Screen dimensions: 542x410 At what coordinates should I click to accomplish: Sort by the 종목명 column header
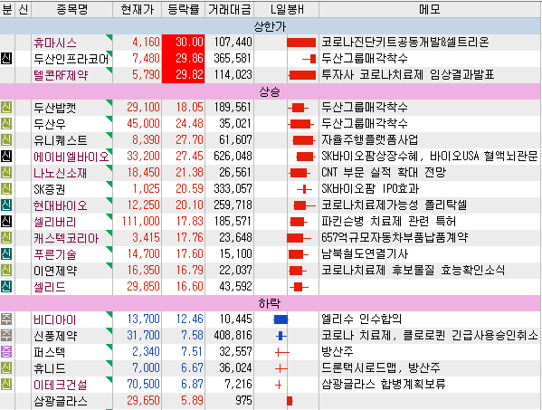pyautogui.click(x=71, y=9)
